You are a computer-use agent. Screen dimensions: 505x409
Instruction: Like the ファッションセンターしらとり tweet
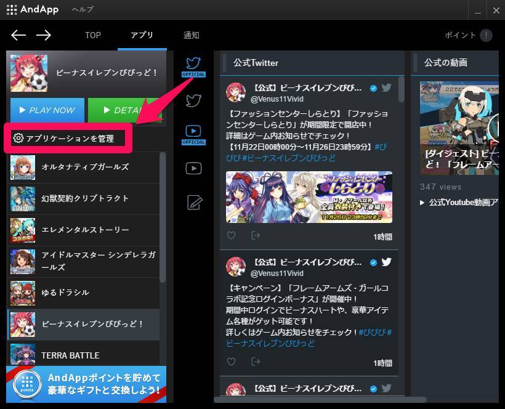231,235
